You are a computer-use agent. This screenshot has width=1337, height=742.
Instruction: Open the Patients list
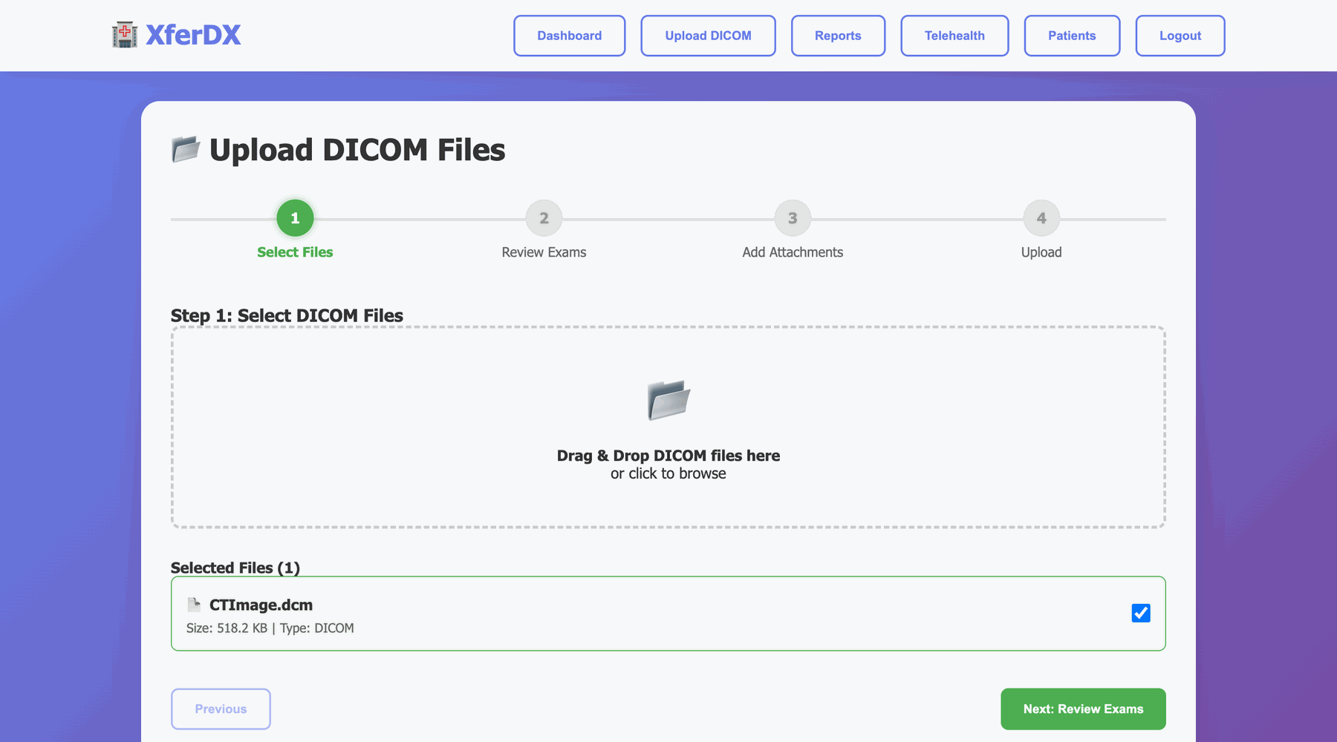pyautogui.click(x=1072, y=36)
